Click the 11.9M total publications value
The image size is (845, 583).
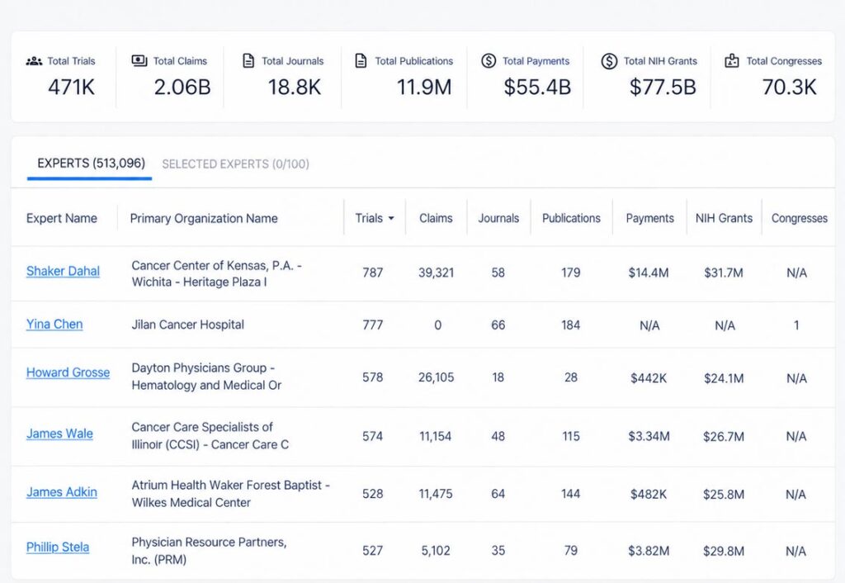(x=424, y=87)
